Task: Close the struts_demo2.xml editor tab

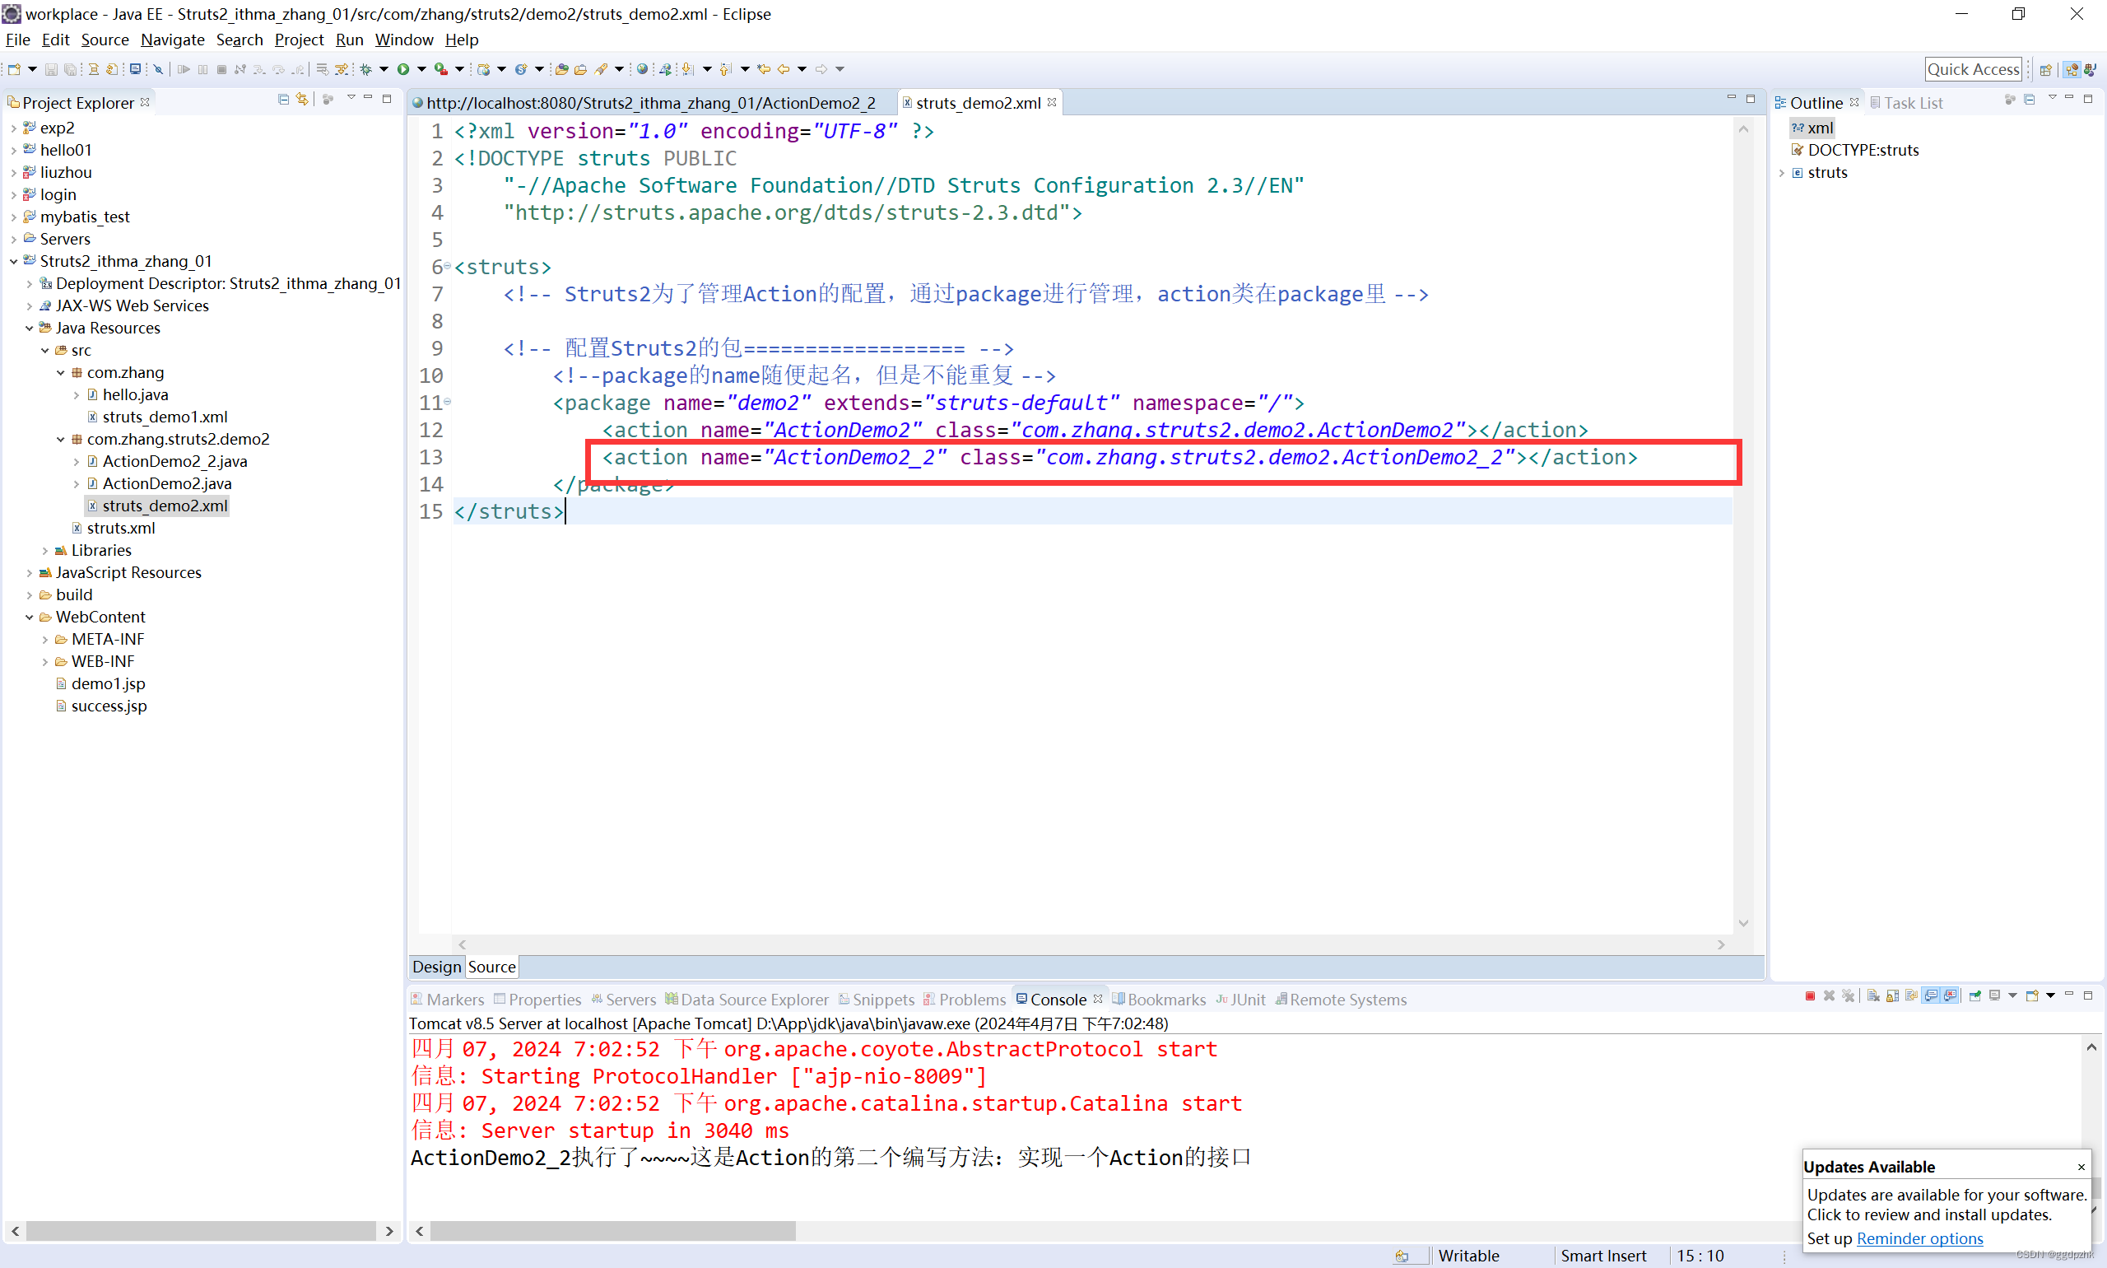Action: [x=1052, y=101]
